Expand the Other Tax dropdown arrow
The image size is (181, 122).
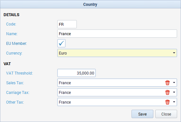[x=174, y=102]
